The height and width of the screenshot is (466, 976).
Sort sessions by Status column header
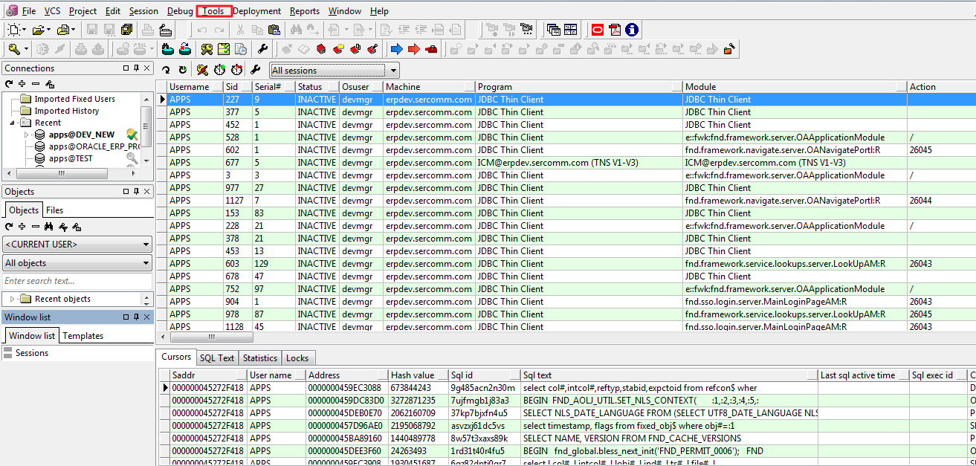[x=310, y=87]
